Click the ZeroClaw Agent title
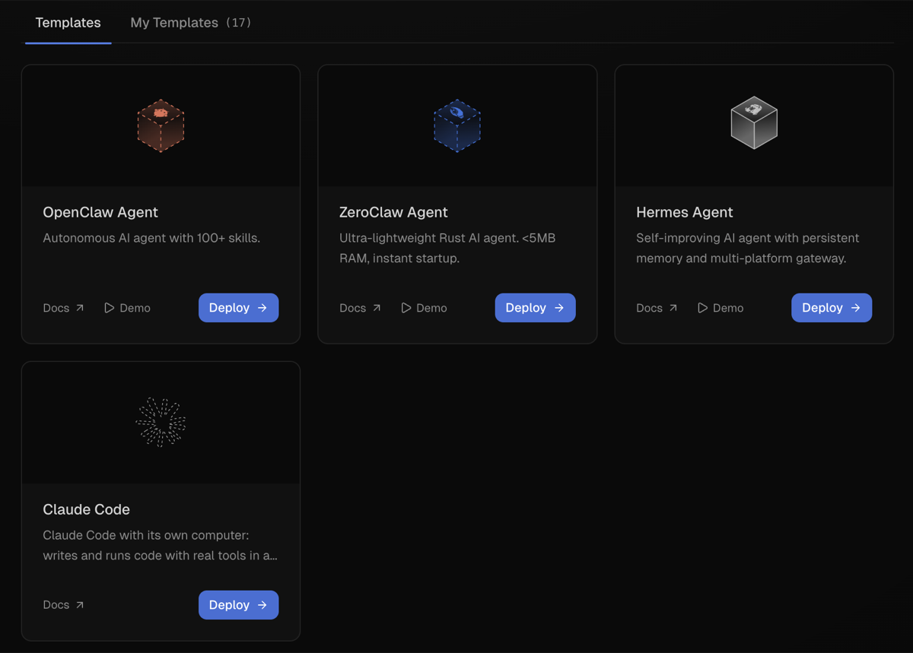The width and height of the screenshot is (913, 653). pos(393,212)
